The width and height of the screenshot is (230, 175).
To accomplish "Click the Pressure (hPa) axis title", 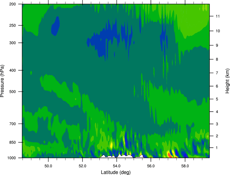I will click(x=2, y=81).
